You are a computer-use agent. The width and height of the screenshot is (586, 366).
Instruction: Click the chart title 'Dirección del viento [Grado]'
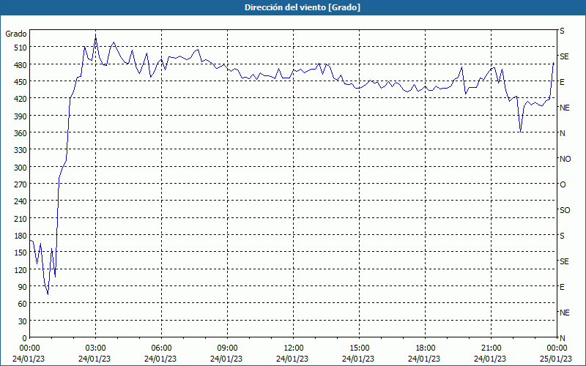pos(303,7)
